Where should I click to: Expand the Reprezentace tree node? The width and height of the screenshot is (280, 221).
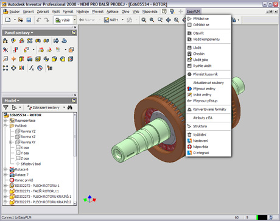tap(5, 121)
